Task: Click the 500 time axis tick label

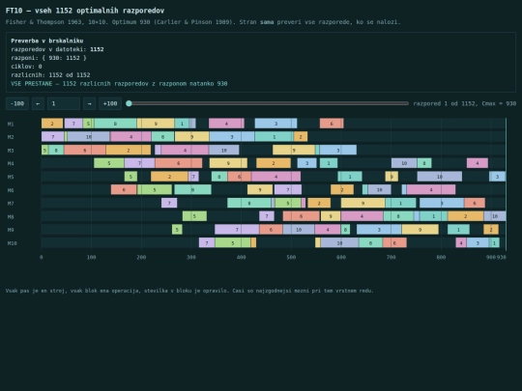Action: tap(291, 257)
